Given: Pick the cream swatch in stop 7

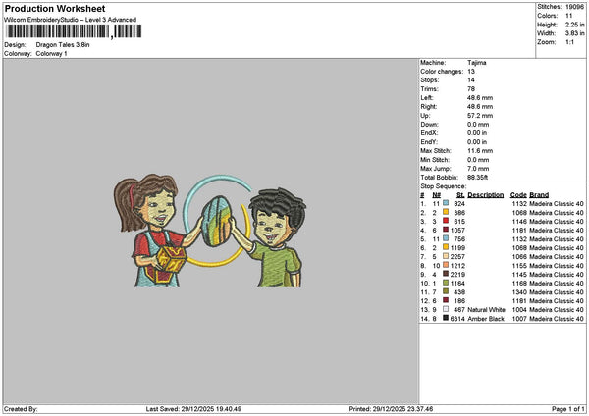Looking at the screenshot, I should click(446, 256).
